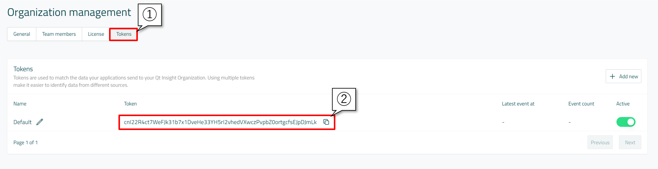
Task: Switch to the Team members tab
Action: pyautogui.click(x=59, y=34)
